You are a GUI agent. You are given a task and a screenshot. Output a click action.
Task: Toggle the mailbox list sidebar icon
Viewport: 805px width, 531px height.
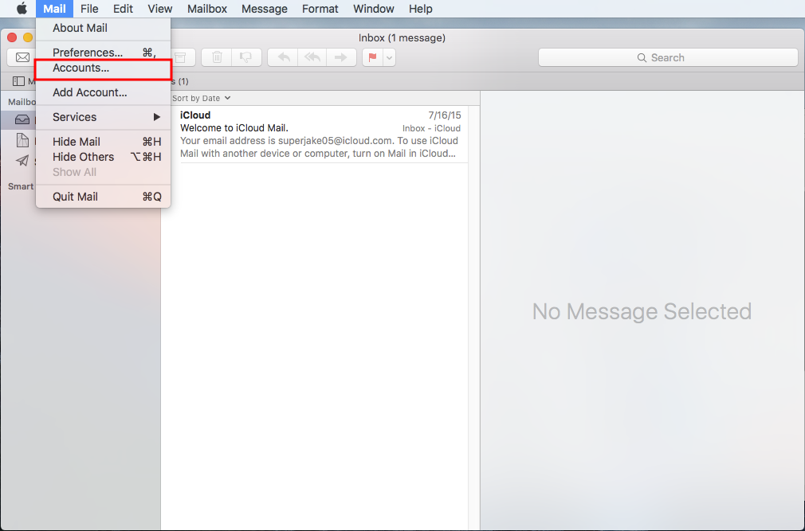click(18, 81)
